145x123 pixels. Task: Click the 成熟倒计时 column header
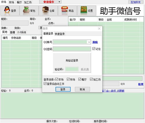coord(131,20)
